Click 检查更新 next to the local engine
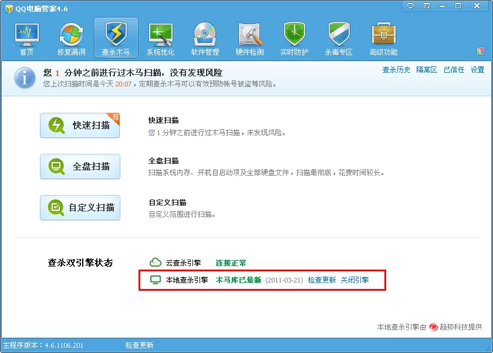This screenshot has width=493, height=353. [322, 280]
